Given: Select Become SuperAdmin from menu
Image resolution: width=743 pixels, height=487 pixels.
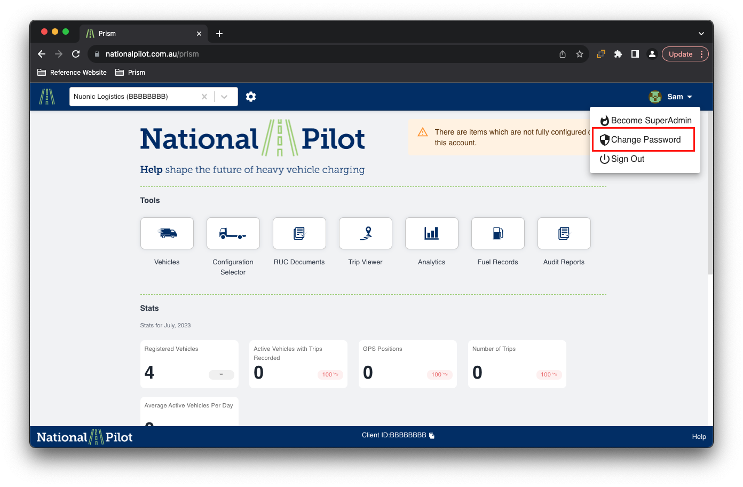Looking at the screenshot, I should [x=645, y=121].
